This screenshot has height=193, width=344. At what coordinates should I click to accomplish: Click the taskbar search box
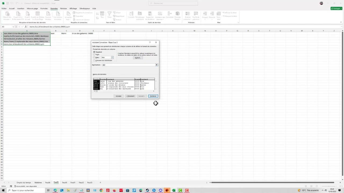tap(26, 190)
